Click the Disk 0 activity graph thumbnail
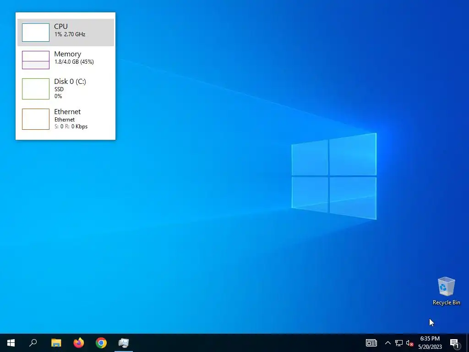 point(36,88)
